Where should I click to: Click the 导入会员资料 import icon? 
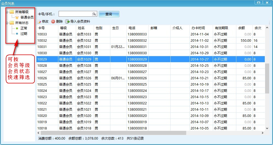67,22
